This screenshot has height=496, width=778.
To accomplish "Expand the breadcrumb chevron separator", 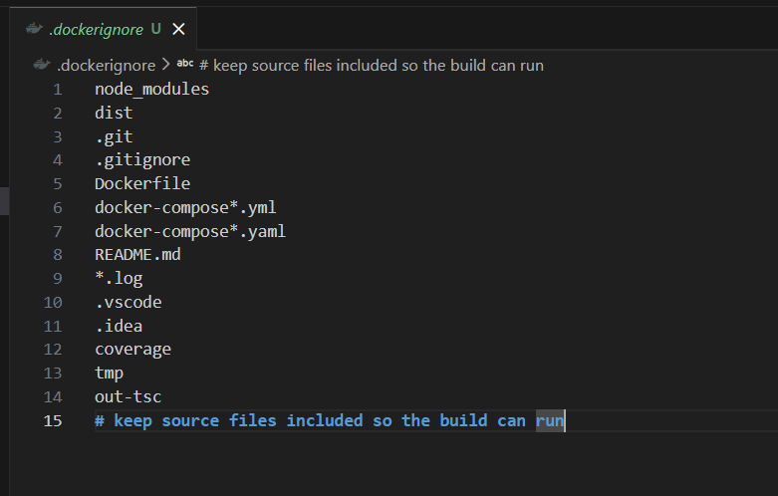I will pos(165,65).
